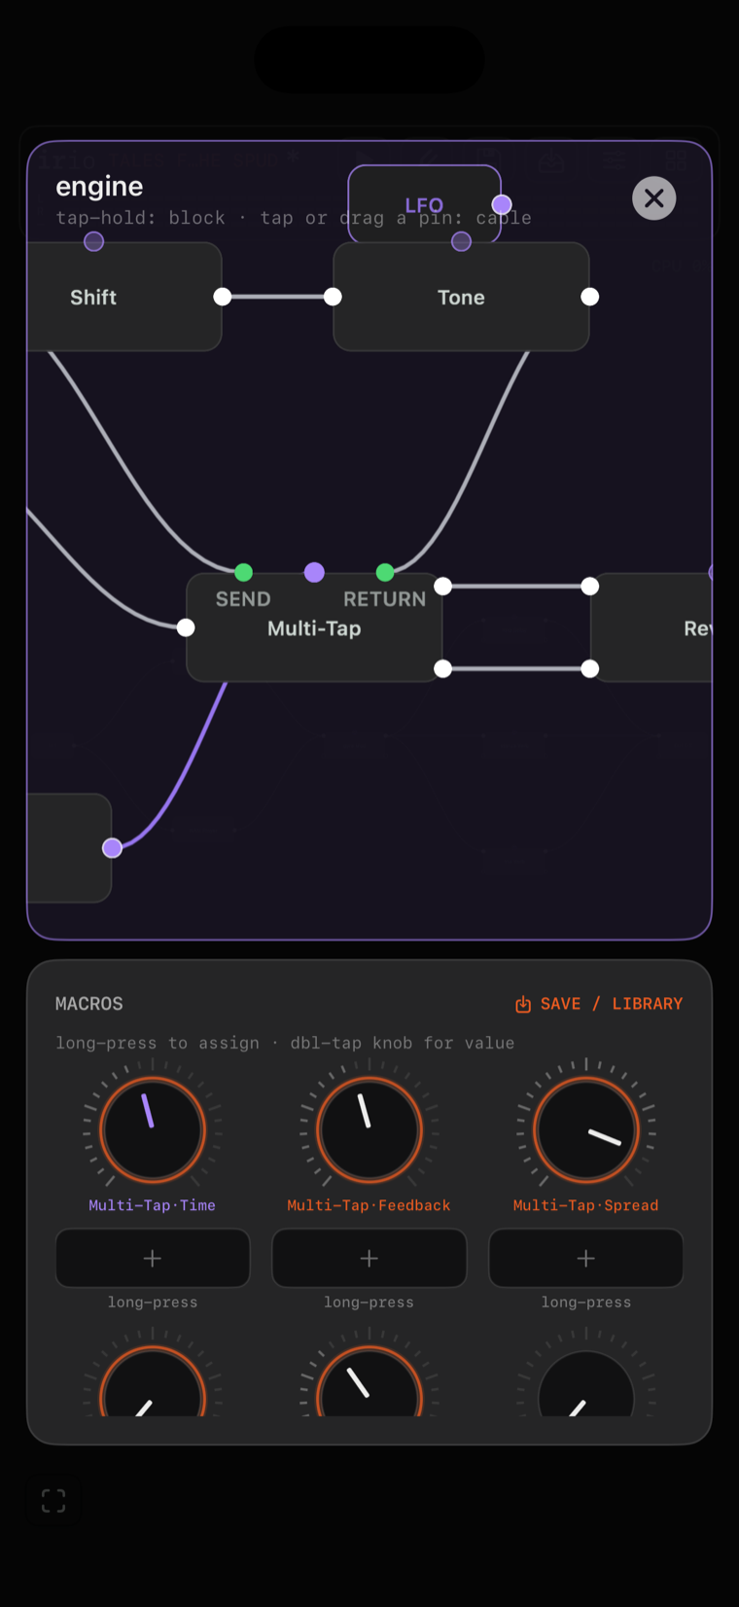Tap the purple pin on the unnamed bottom-left block
739x1607 pixels.
pos(113,847)
